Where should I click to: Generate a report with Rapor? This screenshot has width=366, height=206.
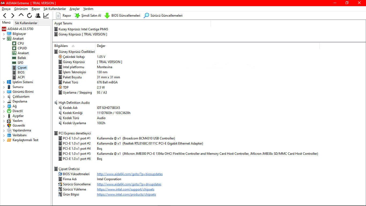(x=64, y=16)
